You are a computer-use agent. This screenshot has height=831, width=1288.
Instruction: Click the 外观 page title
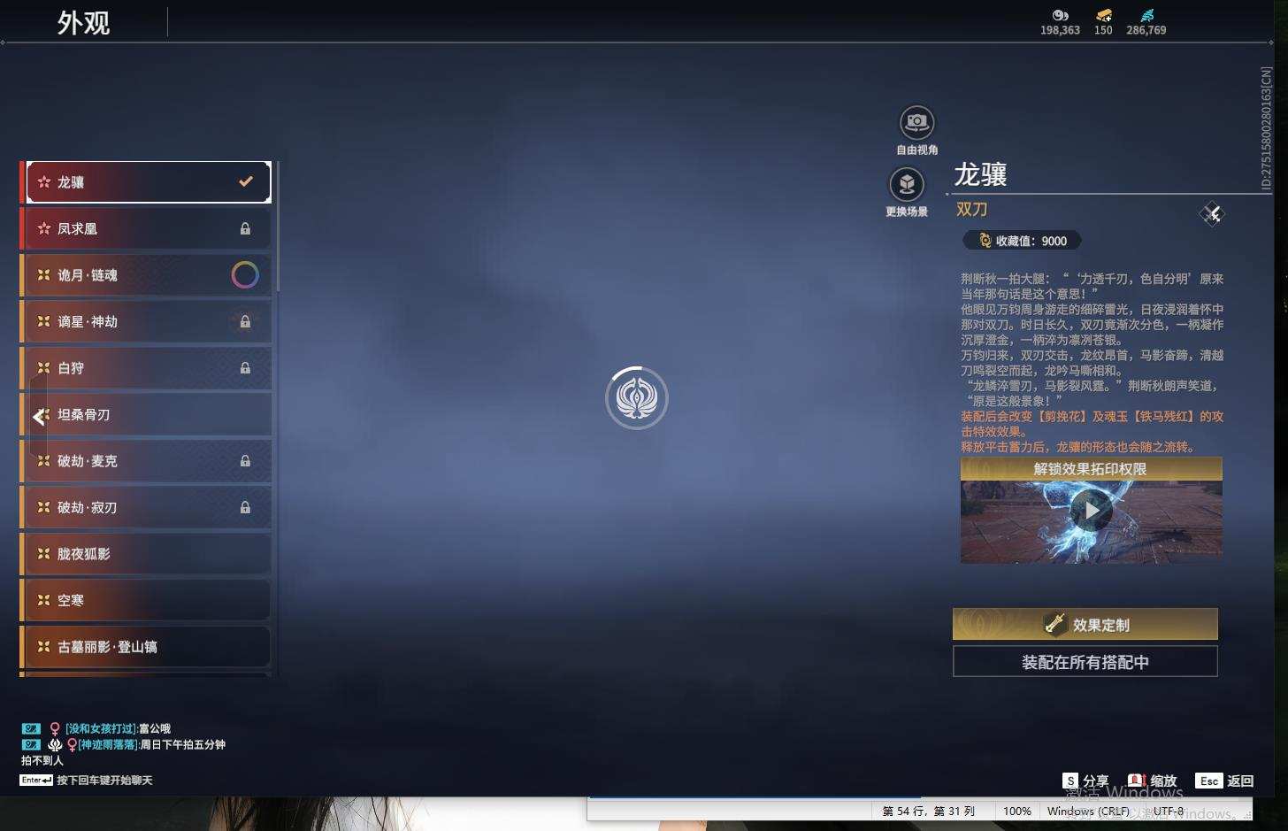[x=84, y=22]
